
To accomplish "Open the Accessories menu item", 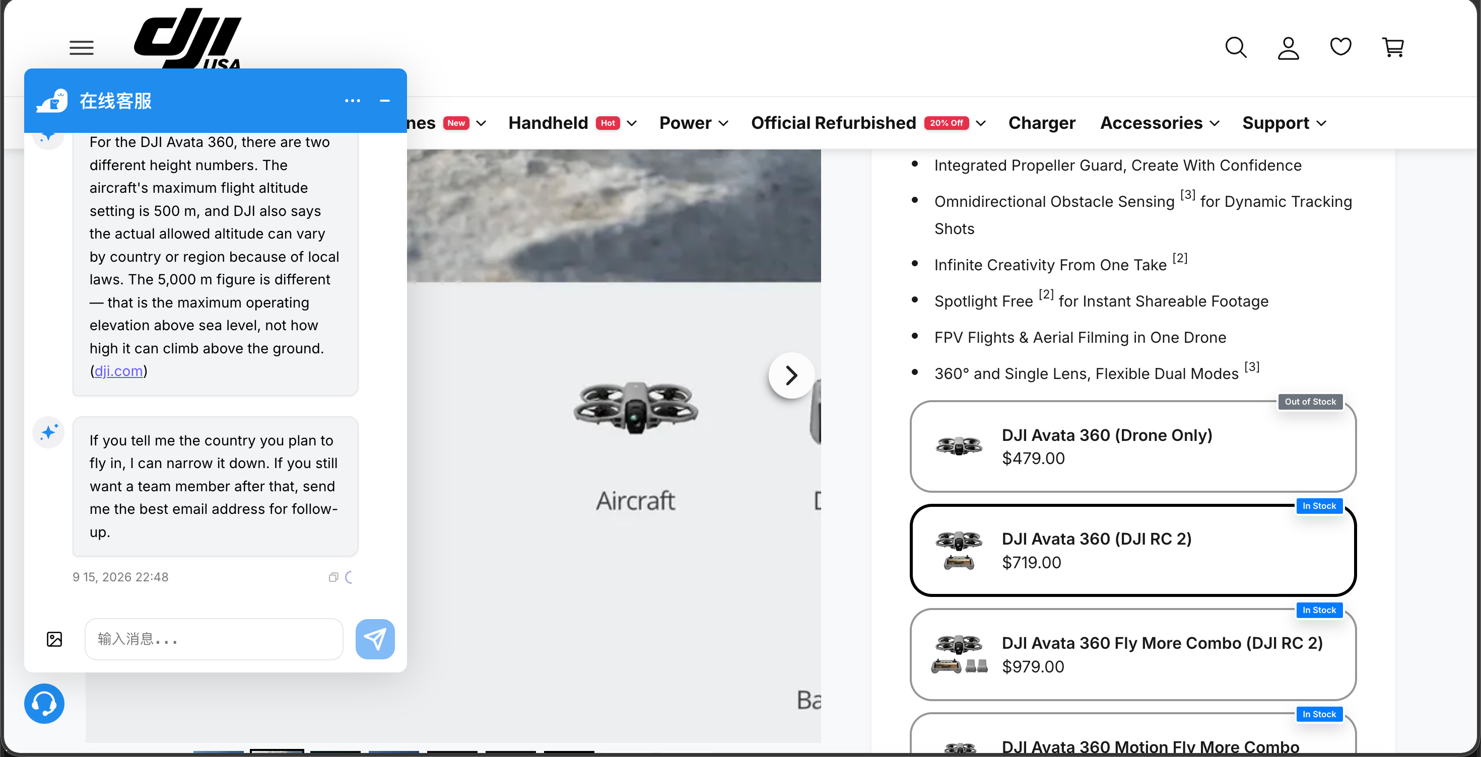I will click(x=1151, y=123).
